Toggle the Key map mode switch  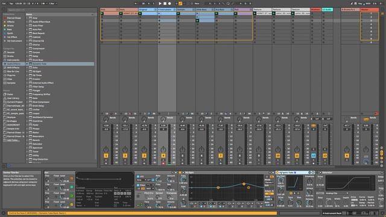tap(361, 4)
